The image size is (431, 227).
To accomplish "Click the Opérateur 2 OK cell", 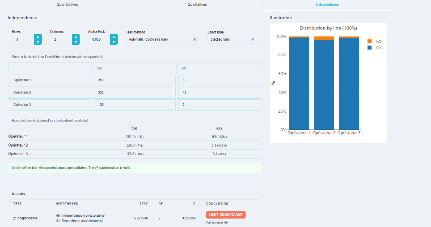I will click(135, 92).
